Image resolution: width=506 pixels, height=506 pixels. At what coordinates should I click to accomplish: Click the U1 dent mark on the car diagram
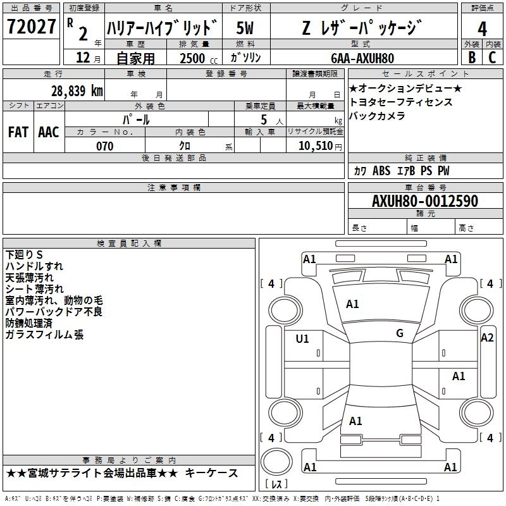tap(302, 339)
